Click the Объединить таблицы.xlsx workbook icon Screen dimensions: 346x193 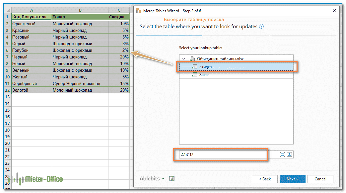click(192, 59)
